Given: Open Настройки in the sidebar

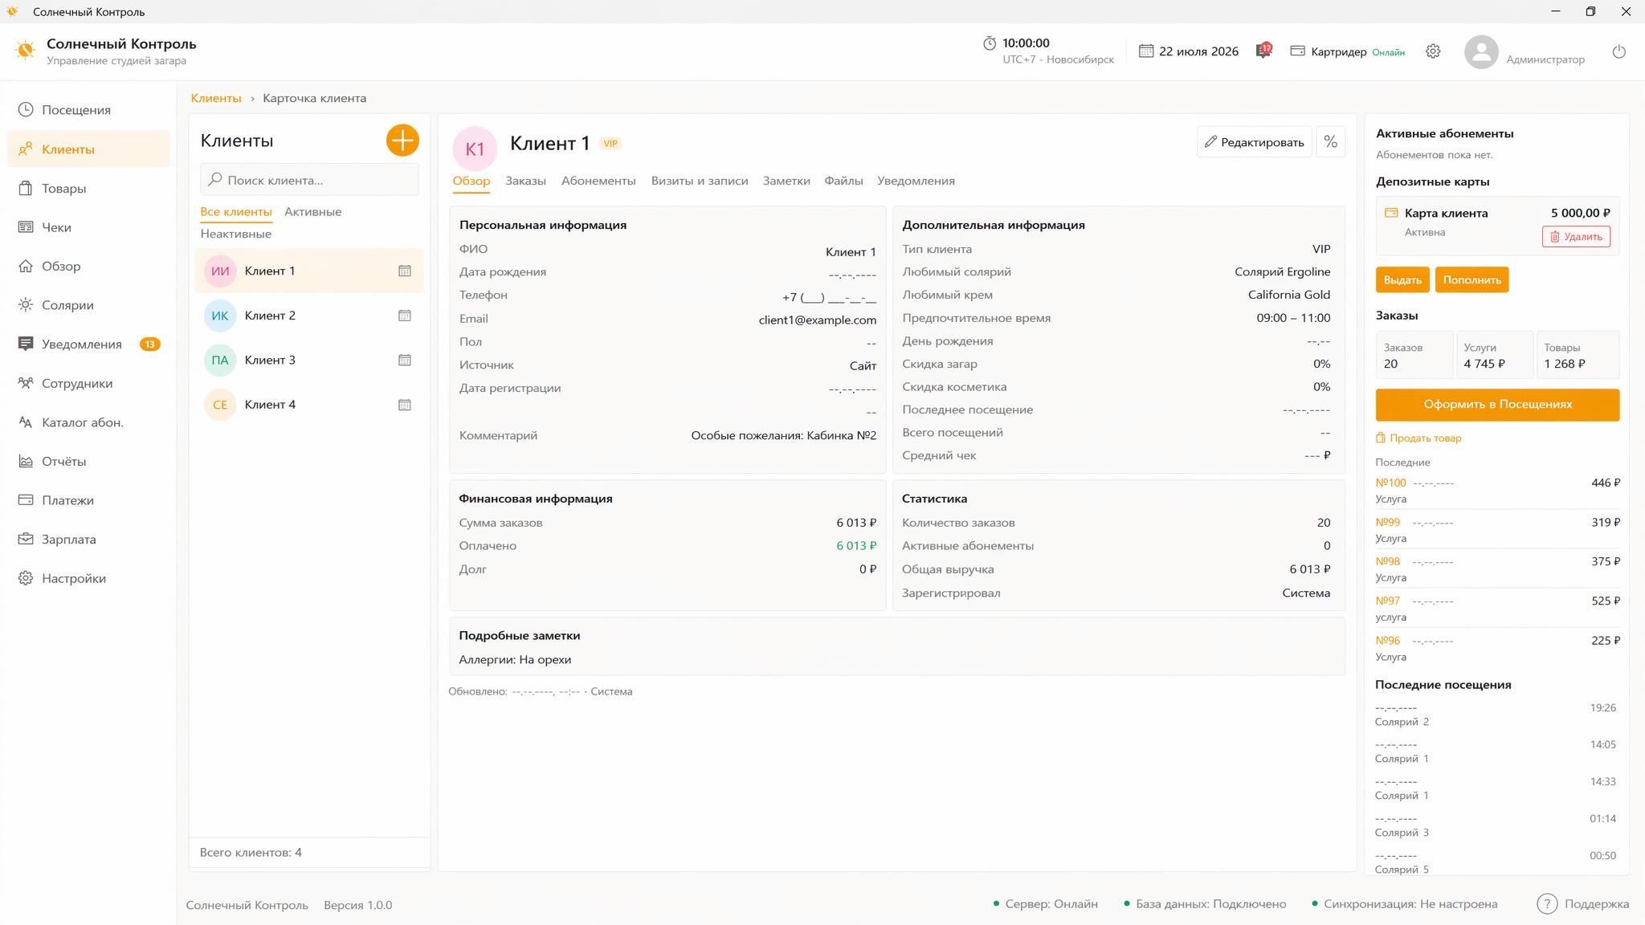Looking at the screenshot, I should 88,578.
